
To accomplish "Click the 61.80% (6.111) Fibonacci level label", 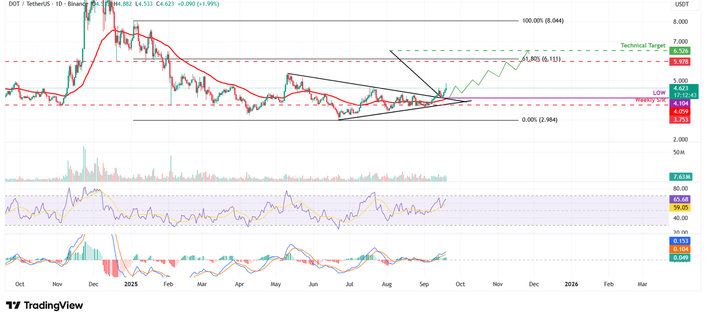I will 542,59.
